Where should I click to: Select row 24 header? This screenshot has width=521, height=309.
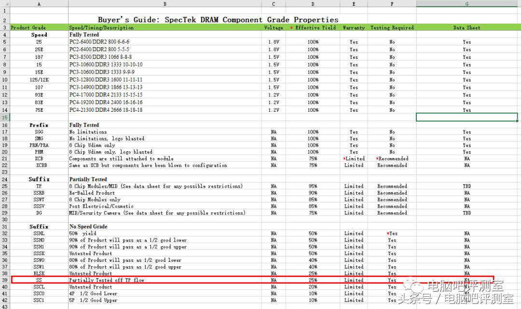tap(5, 179)
